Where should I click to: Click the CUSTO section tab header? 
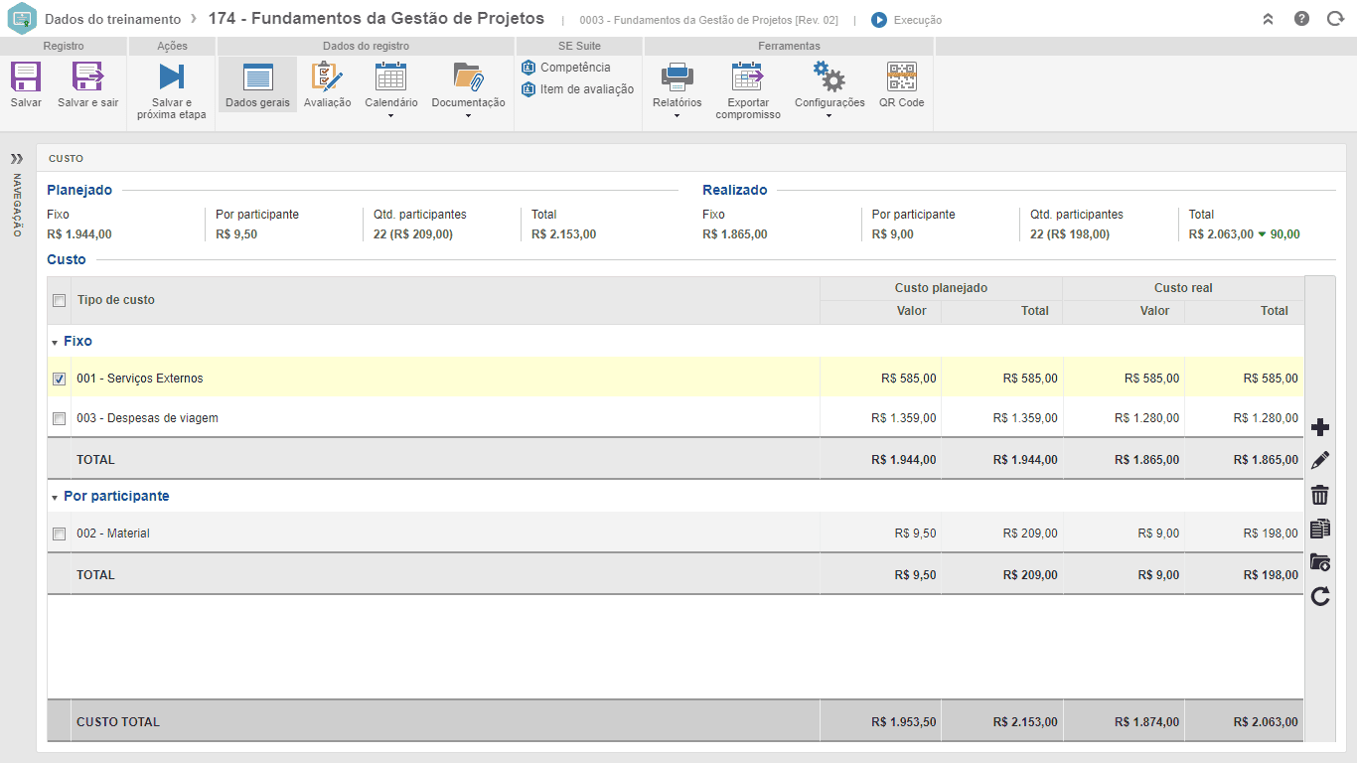67,158
